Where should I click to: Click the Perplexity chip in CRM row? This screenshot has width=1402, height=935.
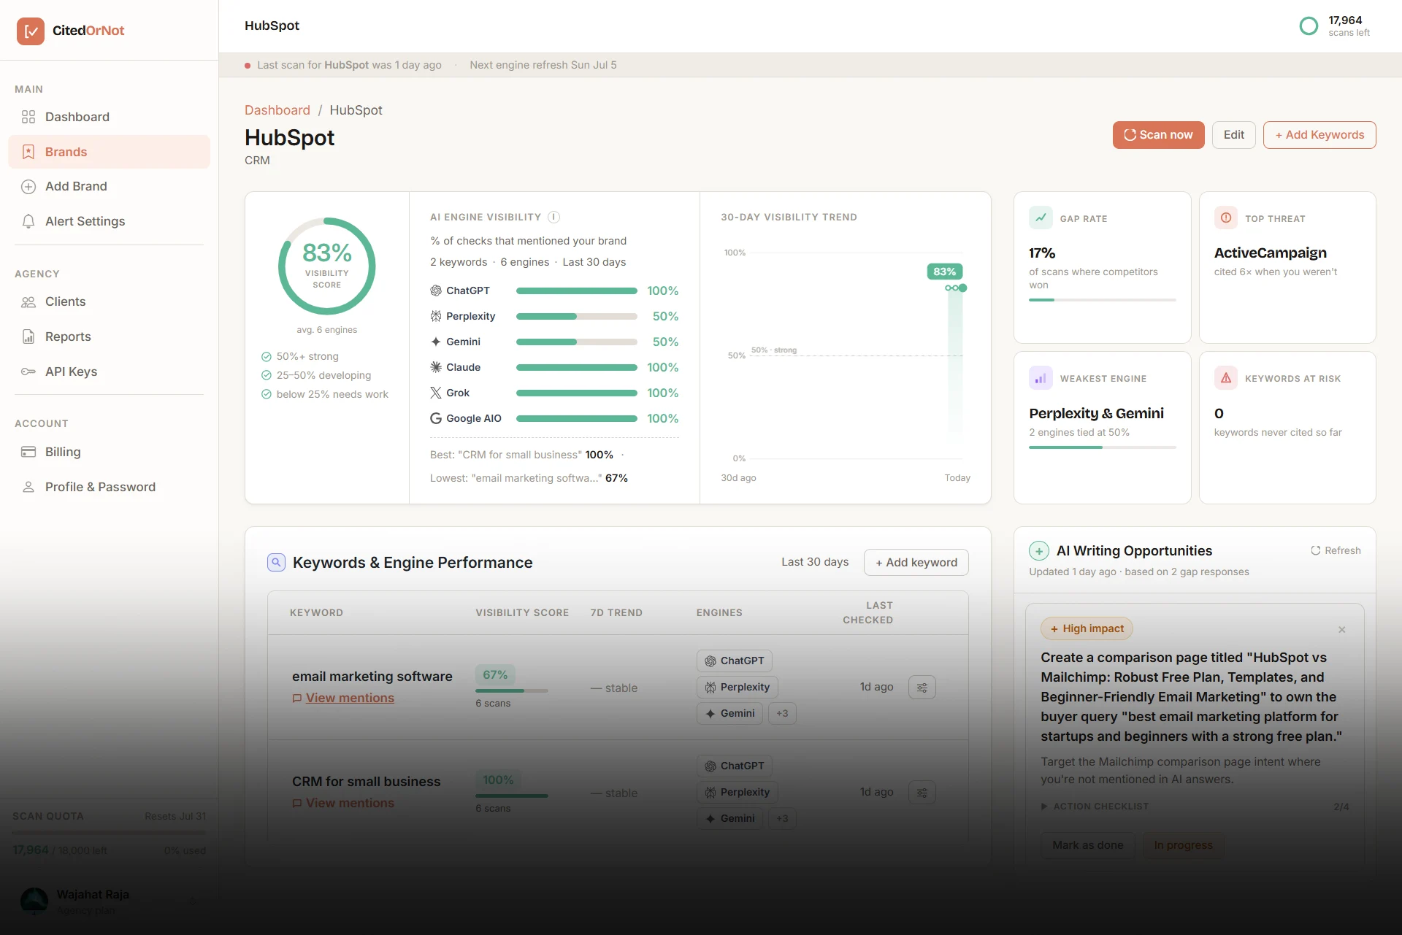(738, 792)
